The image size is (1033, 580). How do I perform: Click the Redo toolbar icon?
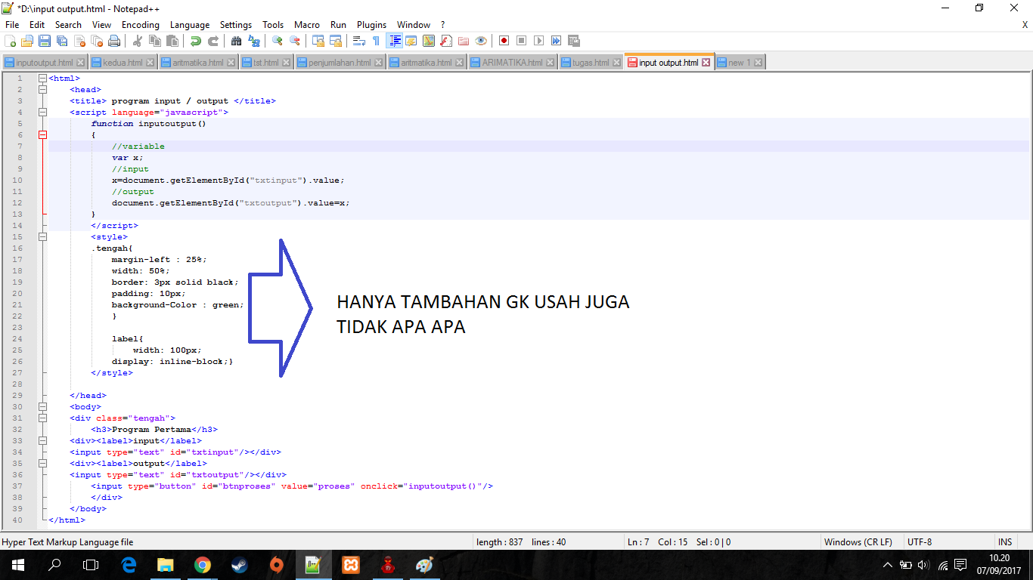point(213,41)
